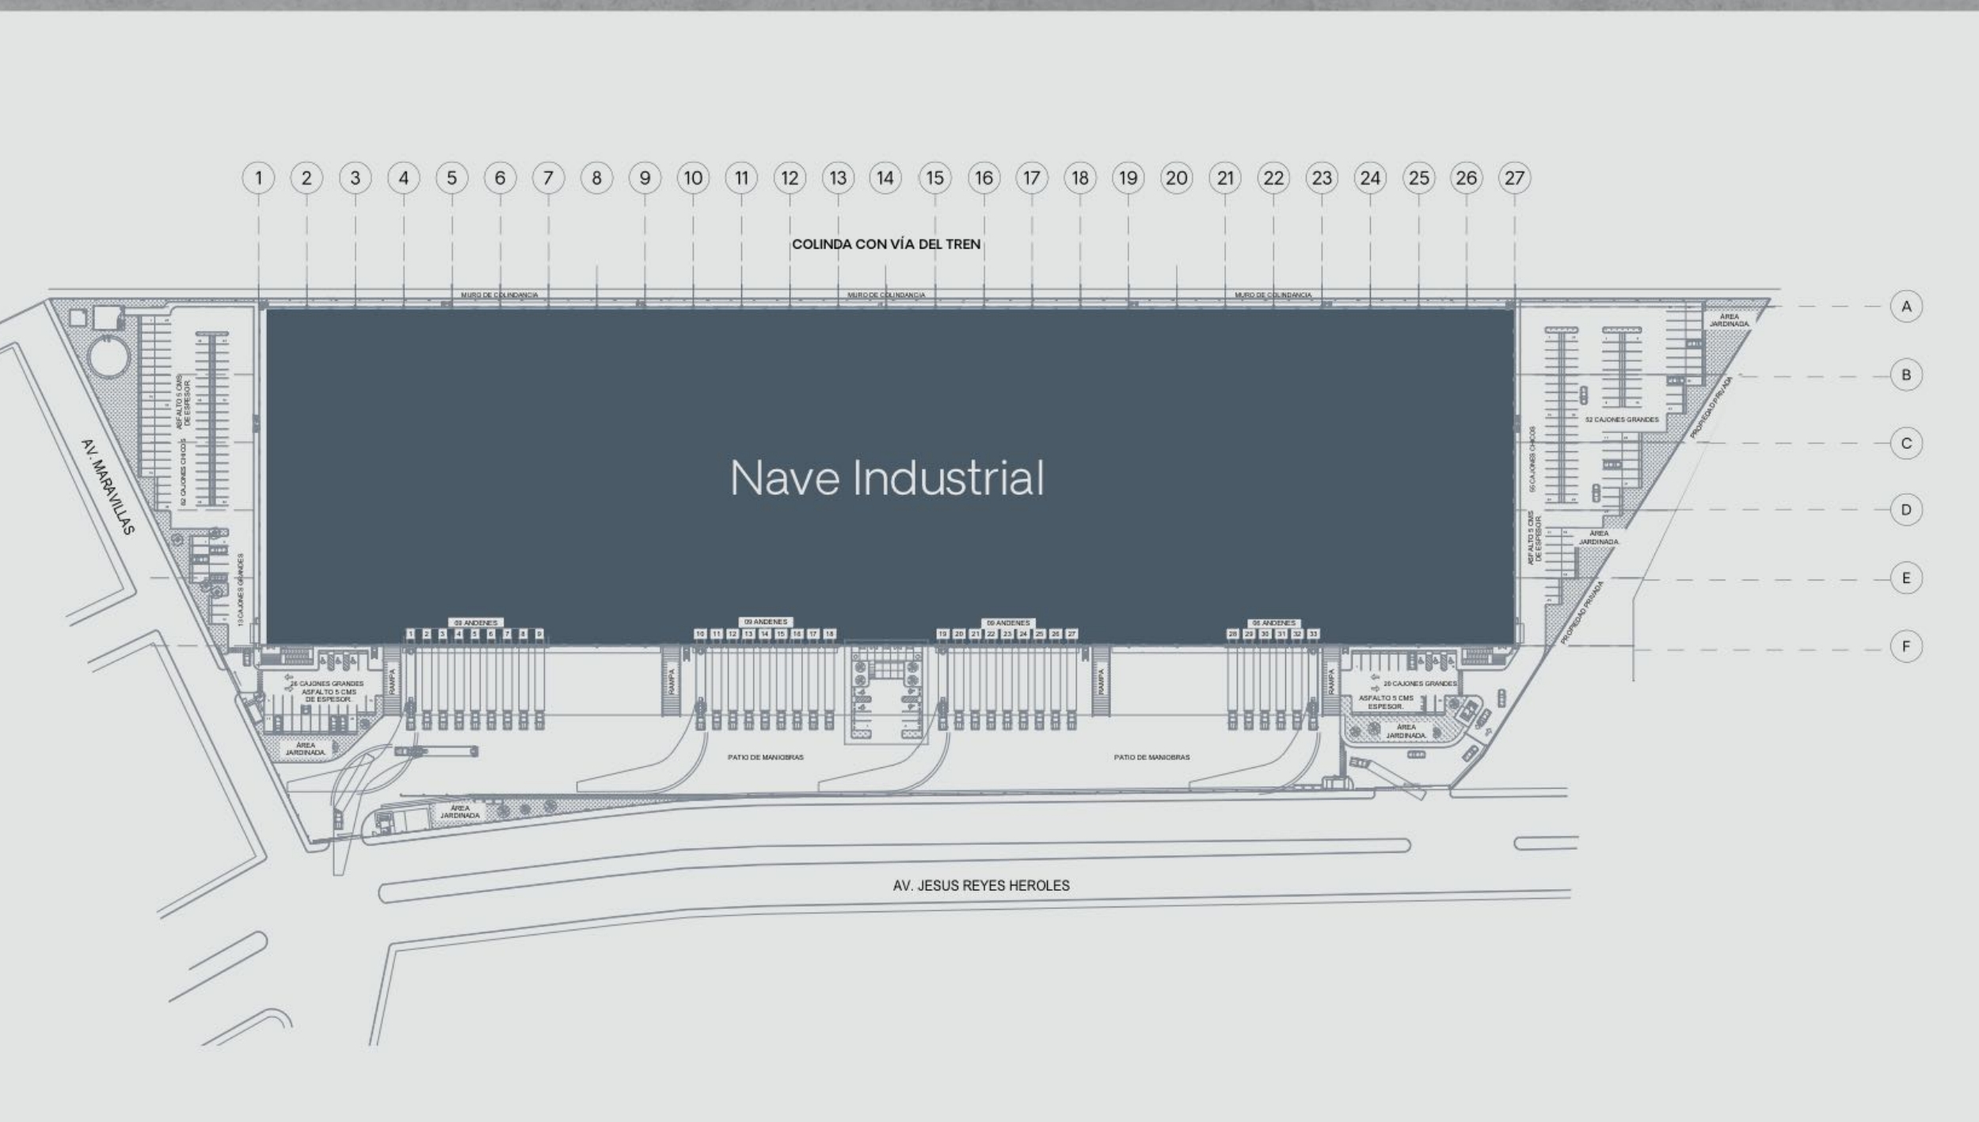
Task: Select row axis marker A
Action: click(1906, 306)
